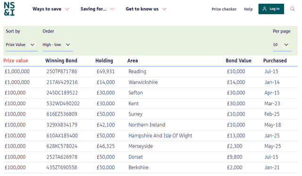Click Hampshire And Isle Of Wight cell
This screenshot has width=302, height=176.
click(160, 136)
